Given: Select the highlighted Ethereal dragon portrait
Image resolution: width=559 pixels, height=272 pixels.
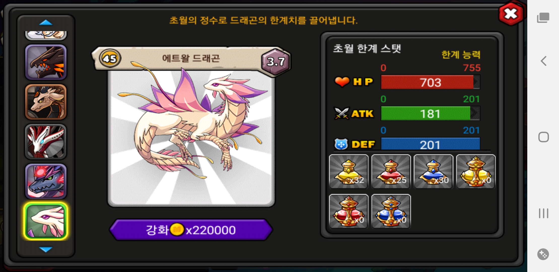Looking at the screenshot, I should coord(46,221).
